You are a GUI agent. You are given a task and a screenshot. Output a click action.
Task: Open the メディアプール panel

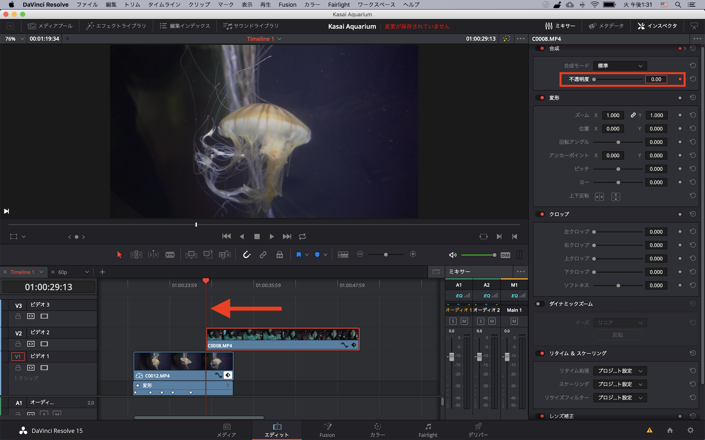50,26
